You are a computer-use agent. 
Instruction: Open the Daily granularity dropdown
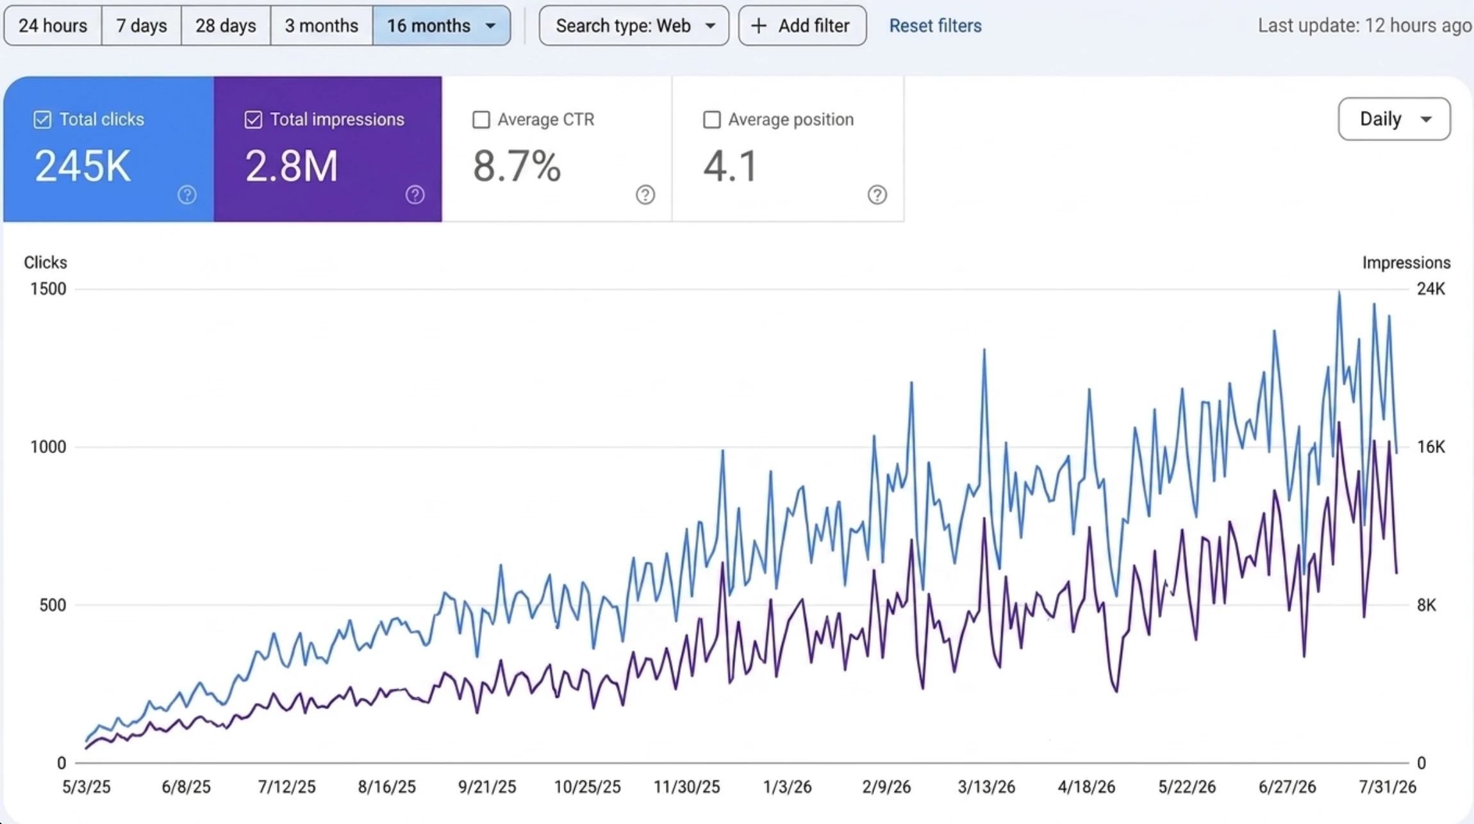pos(1394,119)
